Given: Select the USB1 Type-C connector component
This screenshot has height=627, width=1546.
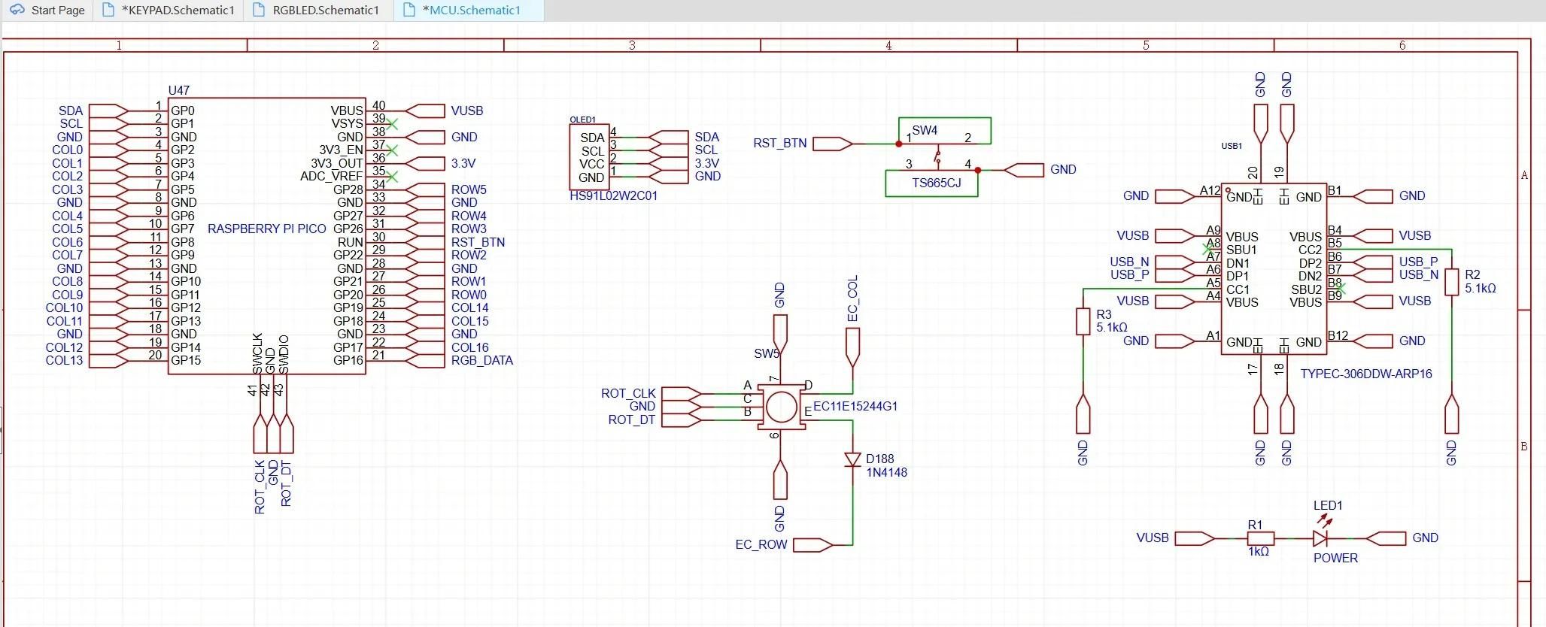Looking at the screenshot, I should [x=1273, y=268].
